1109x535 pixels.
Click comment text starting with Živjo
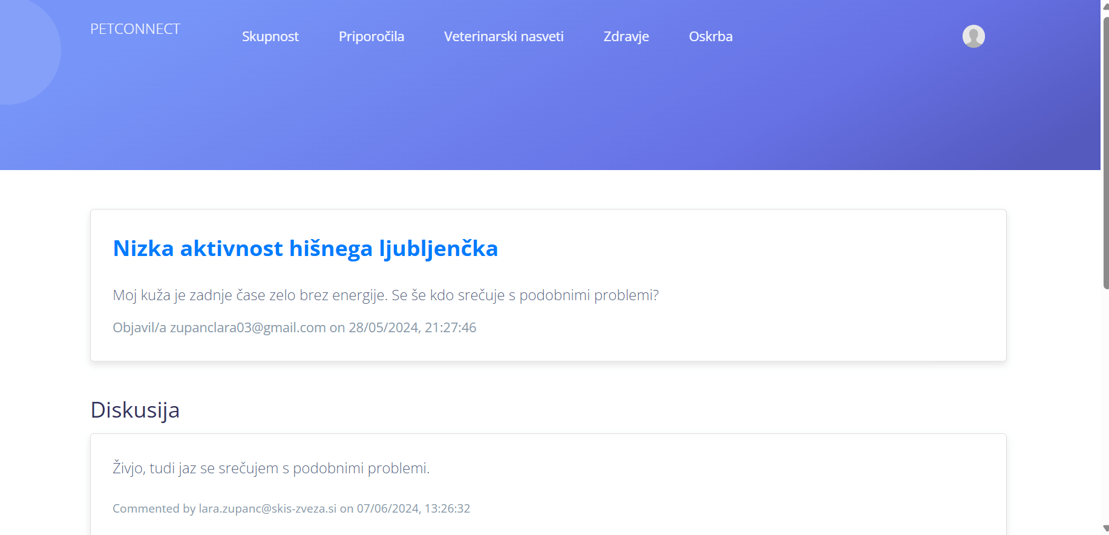(271, 468)
